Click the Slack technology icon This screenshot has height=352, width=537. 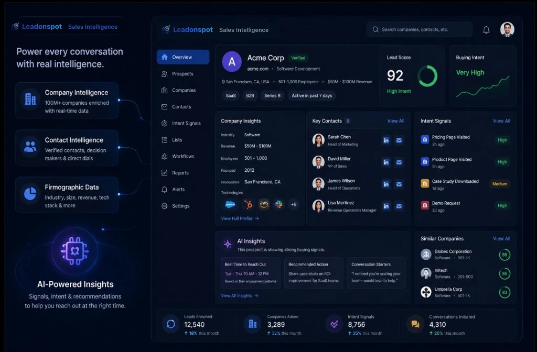[x=279, y=204]
